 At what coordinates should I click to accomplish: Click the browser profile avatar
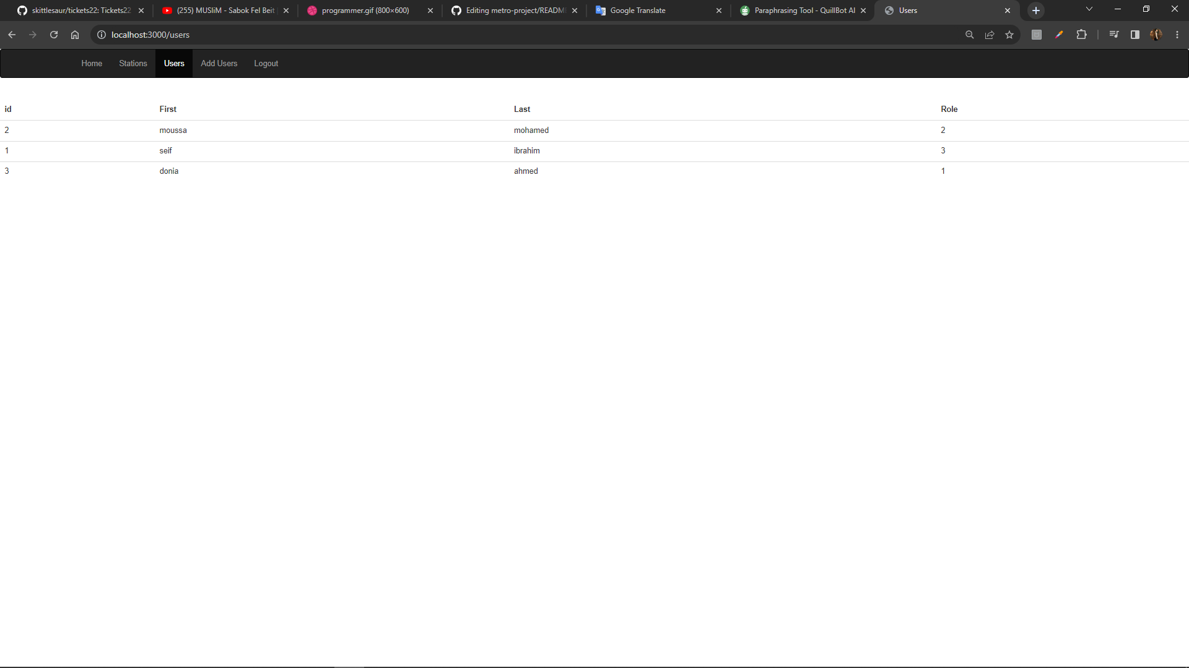[1156, 35]
